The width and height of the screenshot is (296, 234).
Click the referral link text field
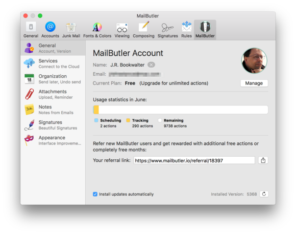pos(194,160)
